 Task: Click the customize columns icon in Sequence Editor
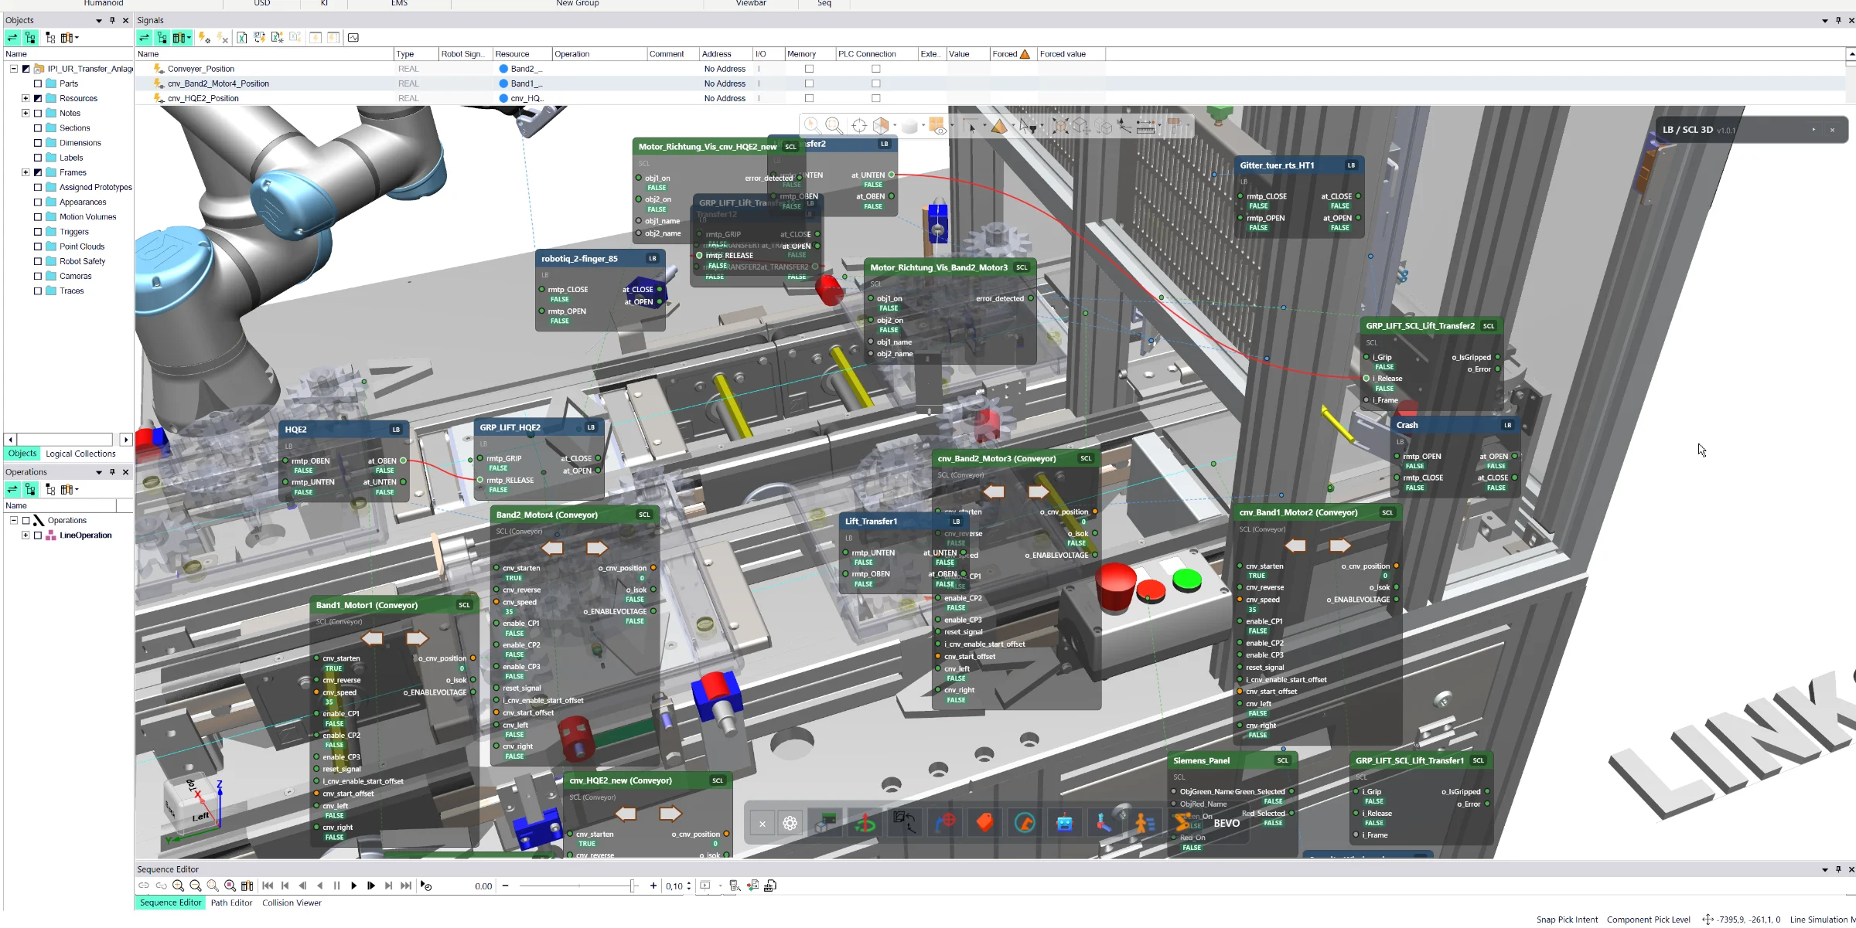click(247, 886)
